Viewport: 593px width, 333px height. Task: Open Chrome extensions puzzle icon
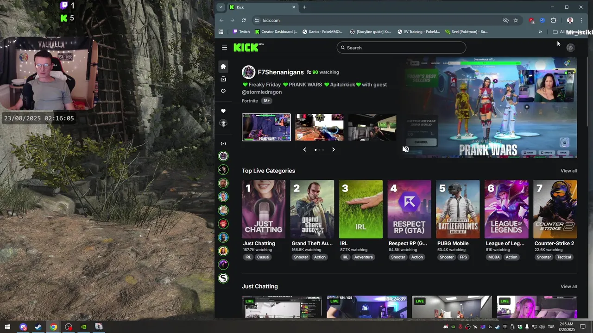[554, 20]
